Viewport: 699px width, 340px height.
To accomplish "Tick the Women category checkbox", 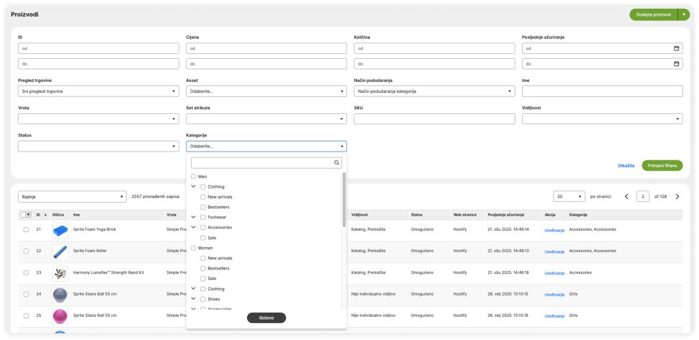I will click(x=193, y=248).
